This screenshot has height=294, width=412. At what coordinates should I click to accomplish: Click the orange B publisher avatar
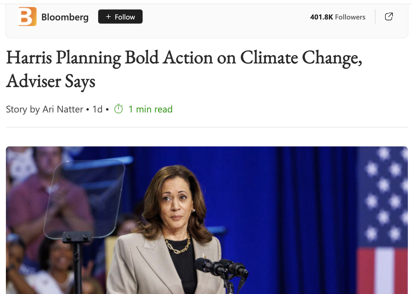(27, 17)
